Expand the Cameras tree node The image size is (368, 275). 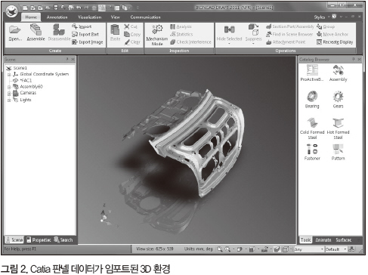tap(9, 94)
